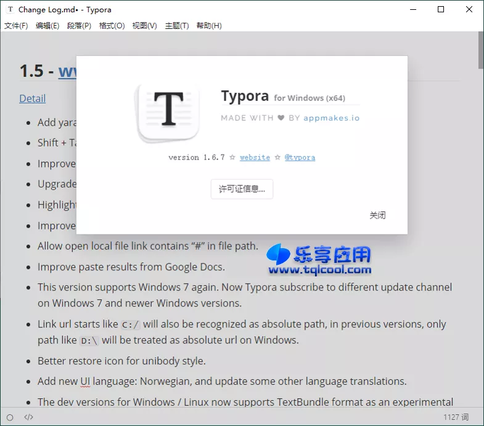Switch to source code mode icon
The image size is (484, 426).
pos(28,417)
